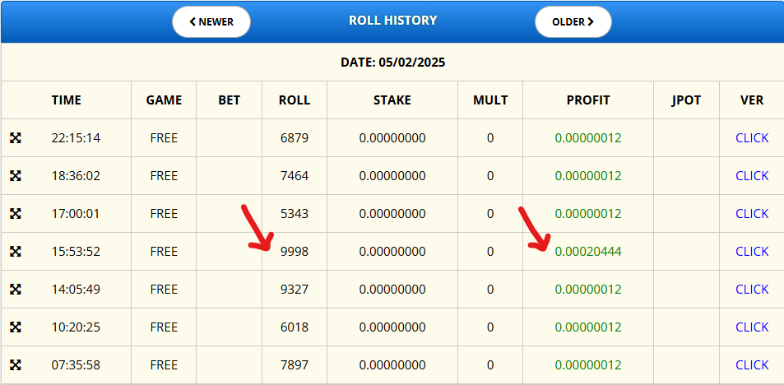
Task: Open the CLICK verify link for roll 7464
Action: 751,176
